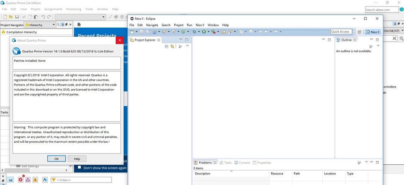Image resolution: width=404 pixels, height=185 pixels.
Task: Click the Undo arrow in Quartus toolbar
Action: 43,17
